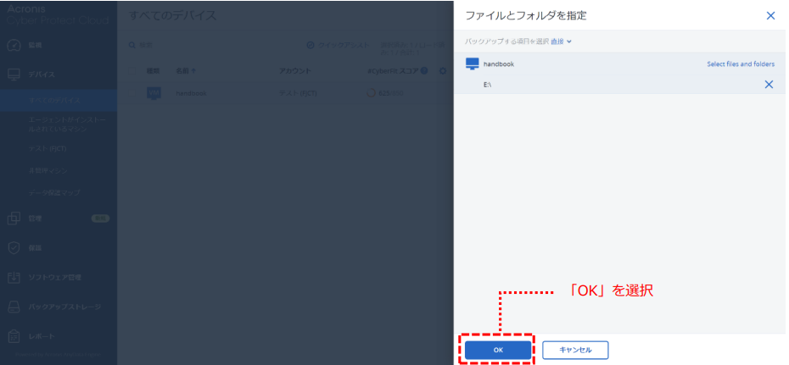789x365 pixels.
Task: Remove the E:\ entry with its X icon
Action: click(x=769, y=85)
